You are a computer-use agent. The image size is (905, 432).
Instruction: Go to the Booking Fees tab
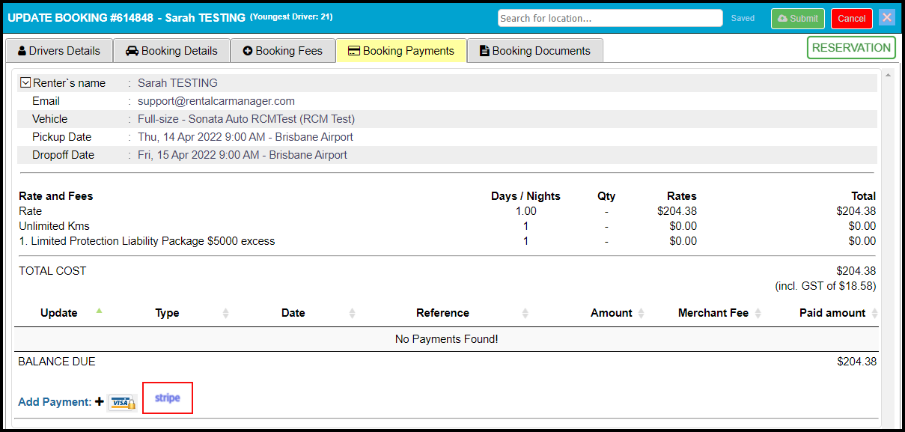coord(283,51)
